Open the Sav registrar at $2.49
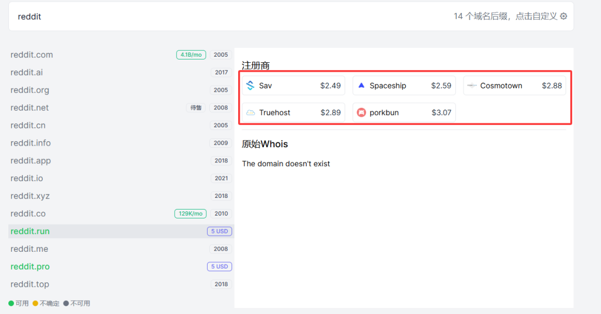The height and width of the screenshot is (314, 601). (294, 86)
